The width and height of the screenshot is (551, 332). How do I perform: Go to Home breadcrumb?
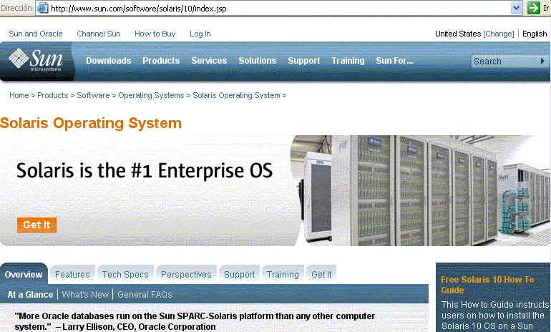19,95
